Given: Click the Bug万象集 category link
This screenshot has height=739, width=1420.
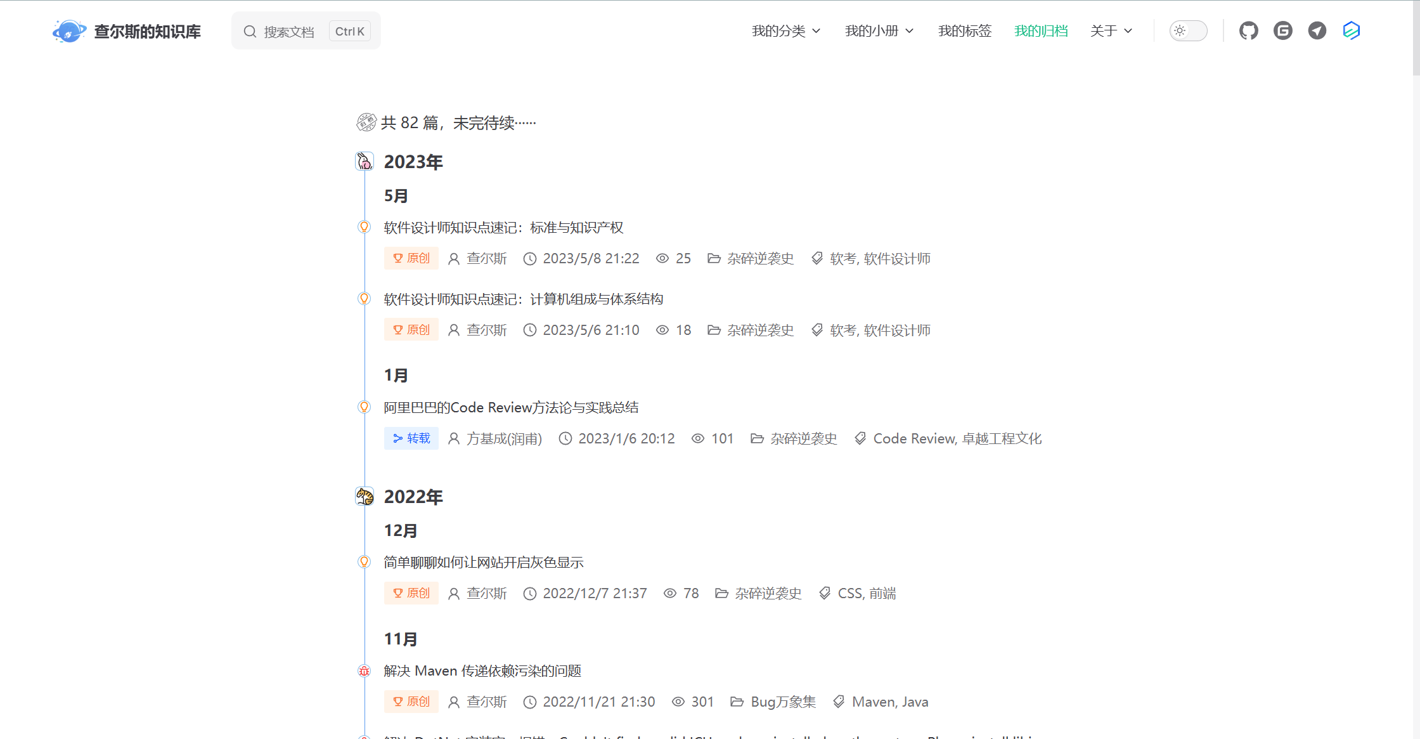Looking at the screenshot, I should [783, 702].
